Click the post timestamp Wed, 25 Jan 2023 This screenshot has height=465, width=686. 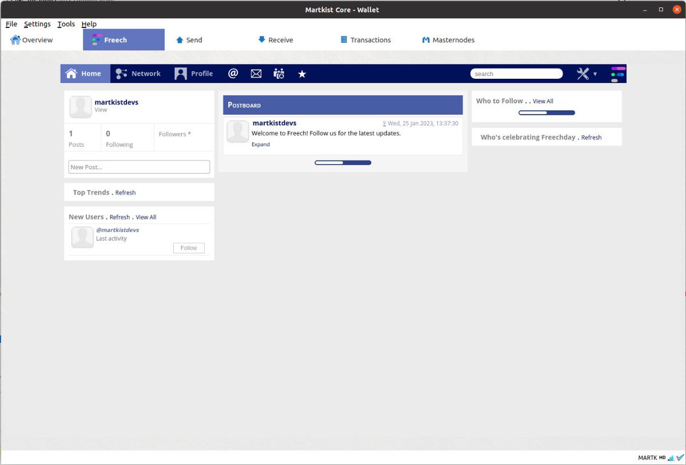423,123
